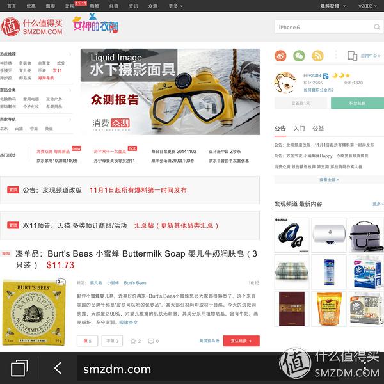The width and height of the screenshot is (384, 384).
Task: Open the 爆料投稿 dropdown
Action: pos(333,6)
